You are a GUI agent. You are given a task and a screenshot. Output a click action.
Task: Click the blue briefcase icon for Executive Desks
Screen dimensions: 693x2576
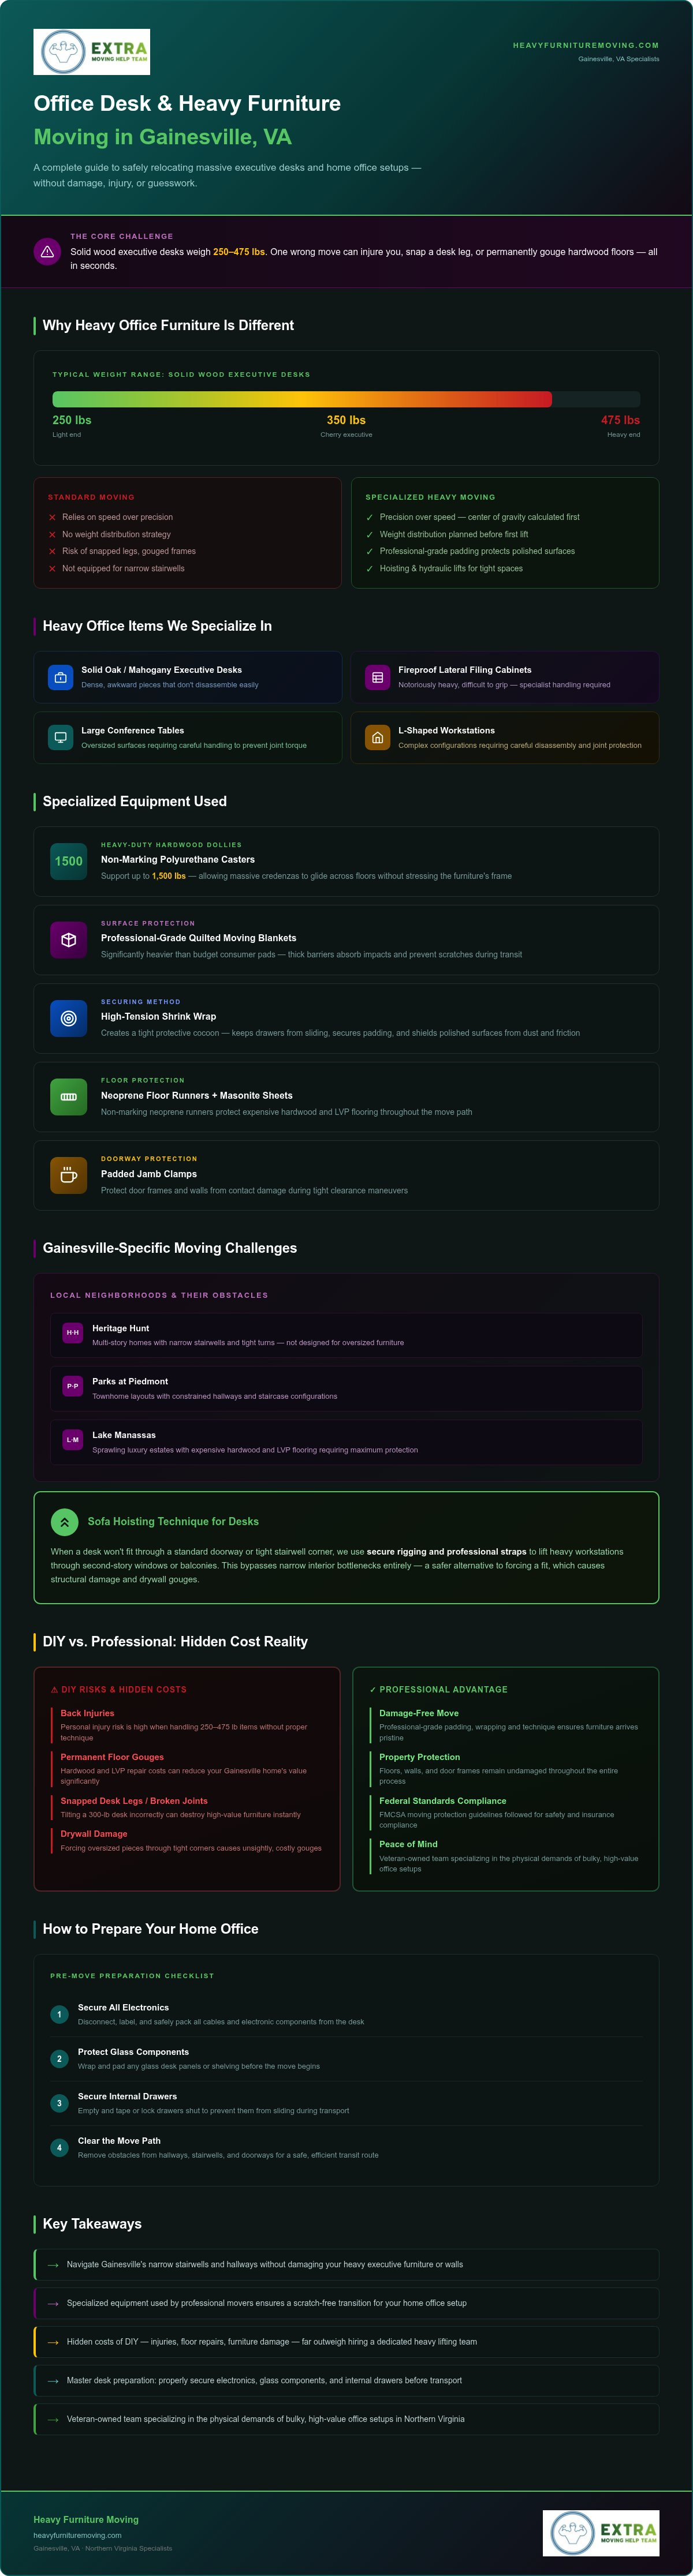pyautogui.click(x=60, y=677)
